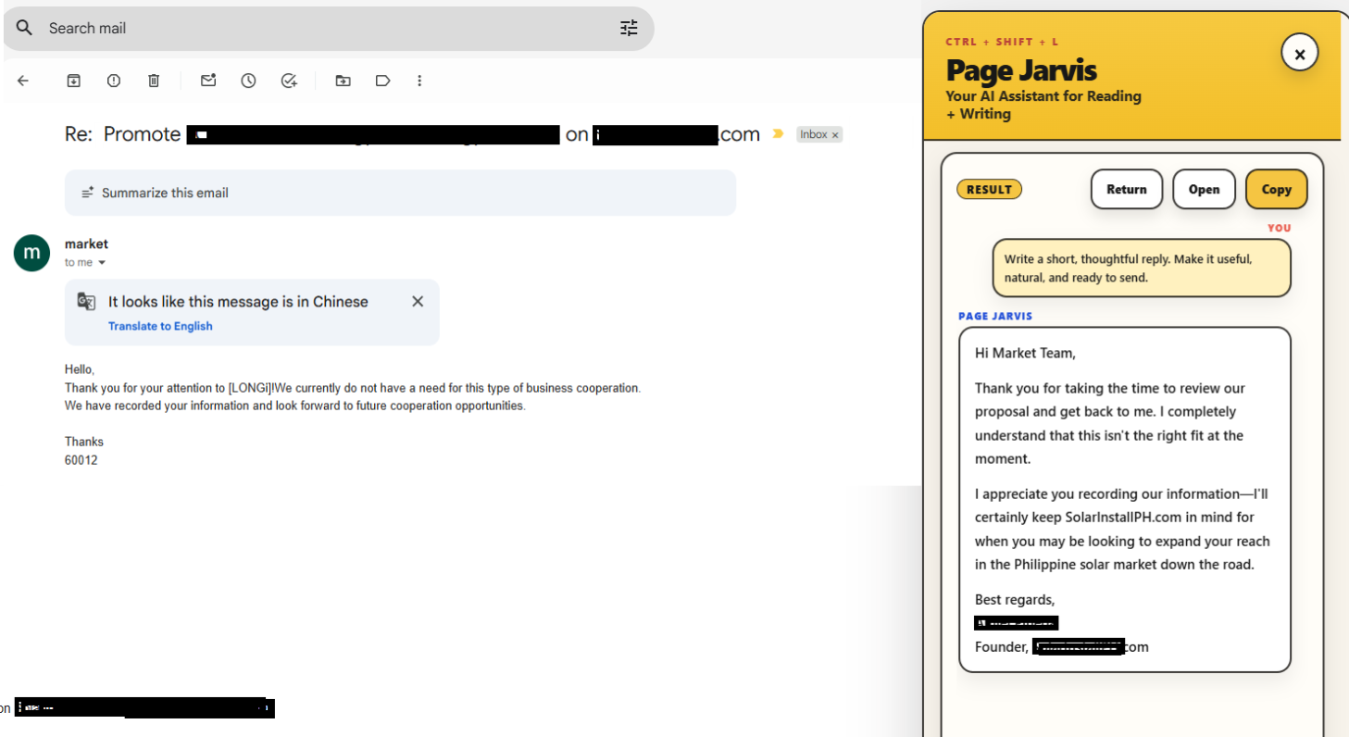This screenshot has height=737, width=1349.
Task: Click Translate to English link
Action: 160,326
